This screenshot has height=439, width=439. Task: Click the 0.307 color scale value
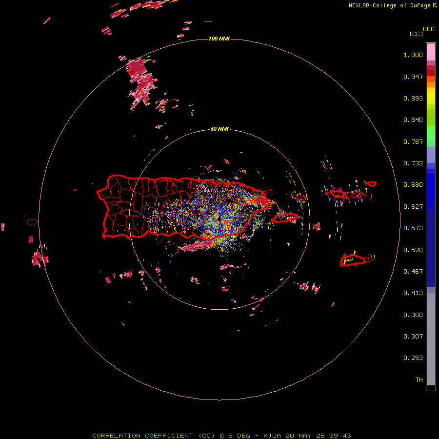click(x=413, y=337)
